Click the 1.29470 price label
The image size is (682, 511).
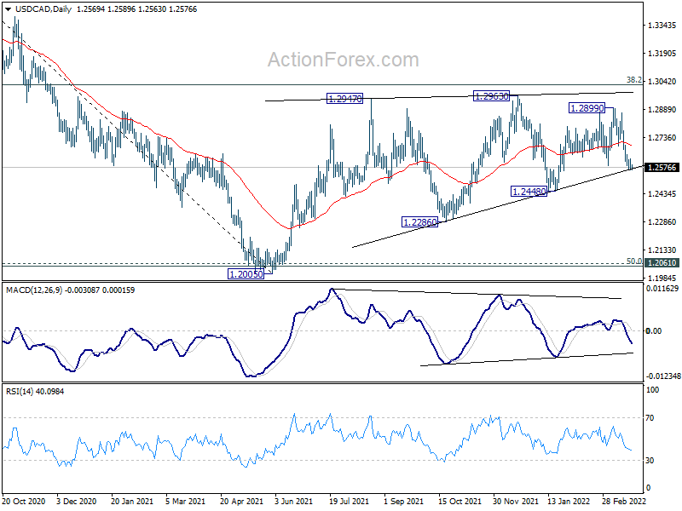[x=344, y=99]
